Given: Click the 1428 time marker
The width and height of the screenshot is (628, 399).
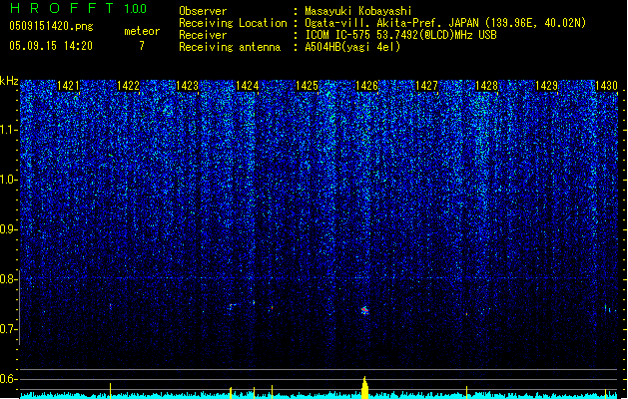Looking at the screenshot, I should point(486,86).
